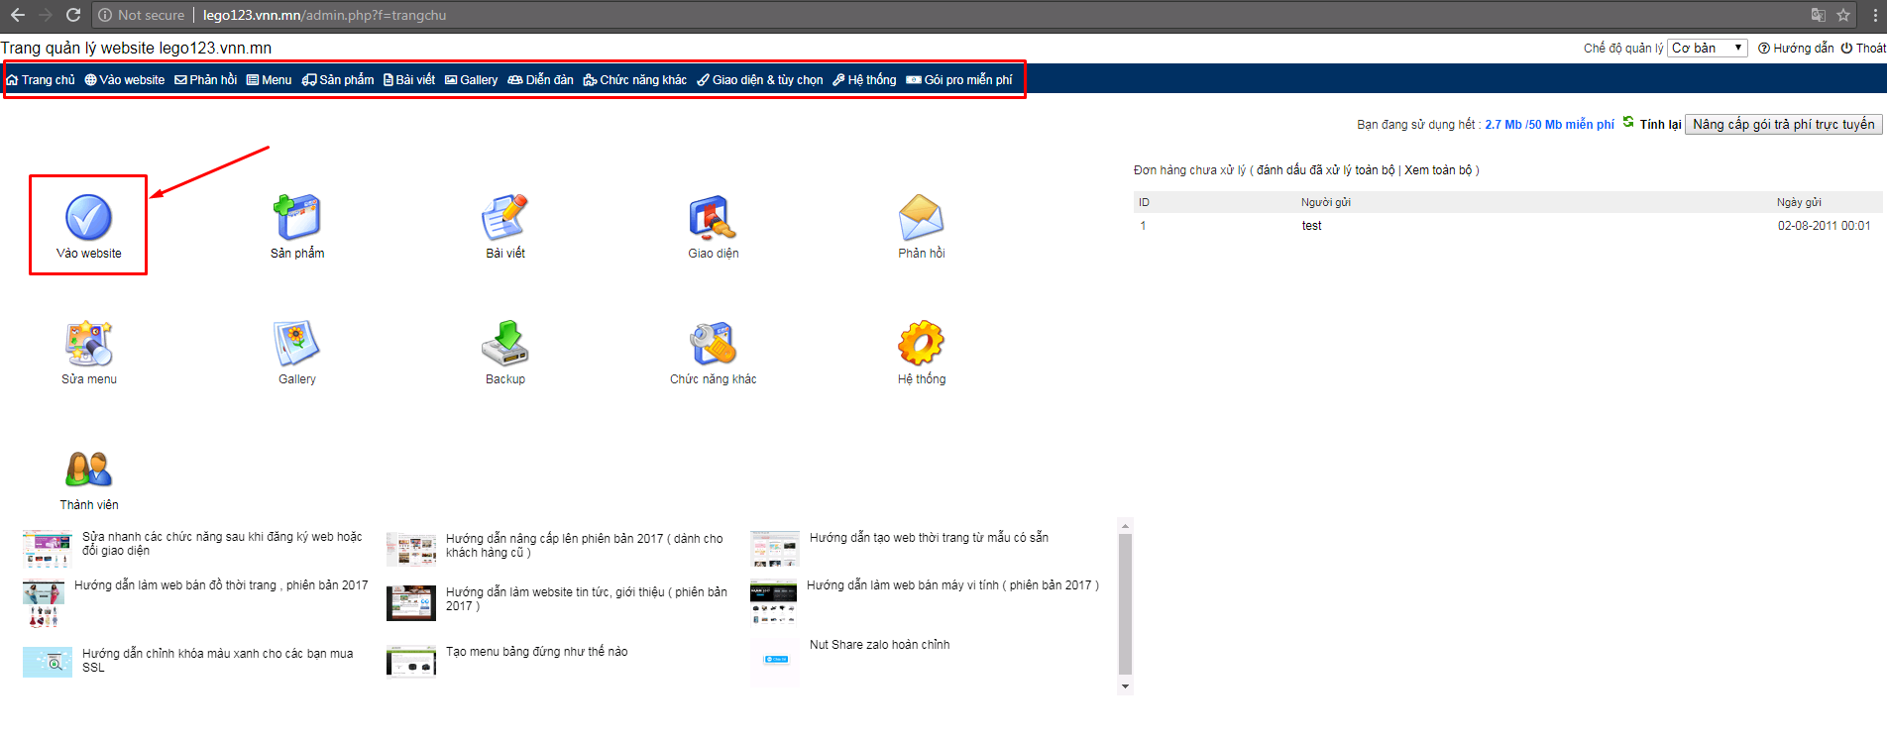The width and height of the screenshot is (1887, 738).
Task: Open the Vào website checkmark icon
Action: tap(88, 217)
